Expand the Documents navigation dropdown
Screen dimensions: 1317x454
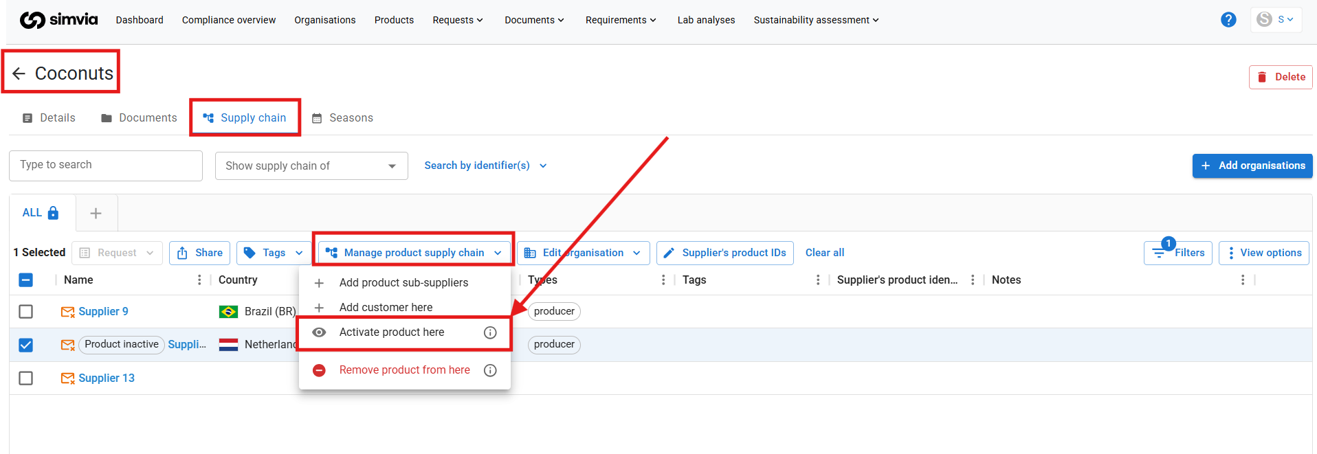coord(534,20)
